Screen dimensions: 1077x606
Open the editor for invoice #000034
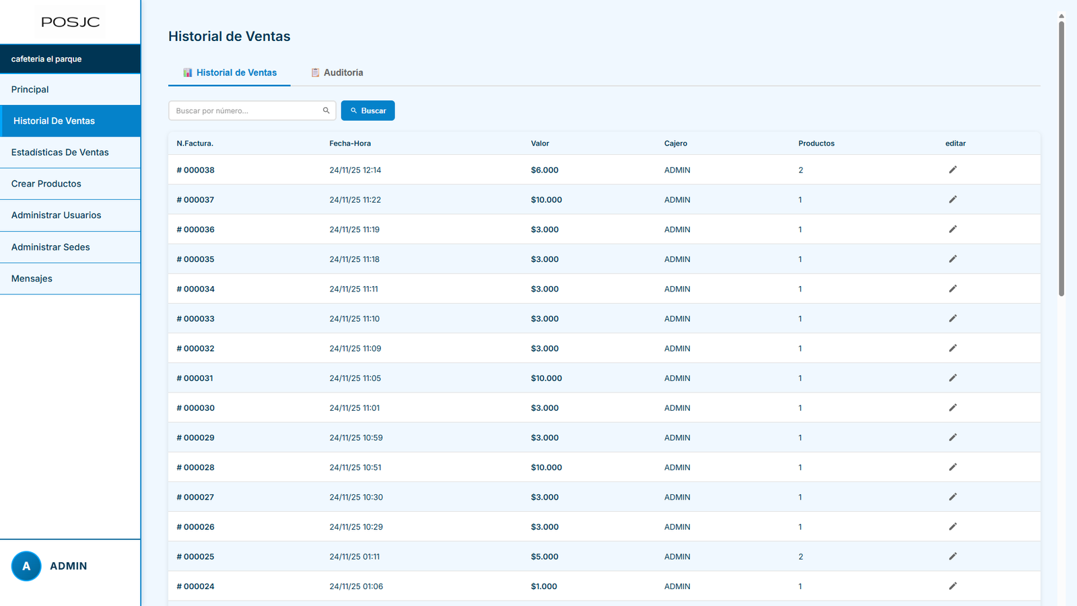tap(952, 289)
